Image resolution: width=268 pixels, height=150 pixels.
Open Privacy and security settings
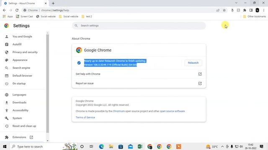click(25, 52)
